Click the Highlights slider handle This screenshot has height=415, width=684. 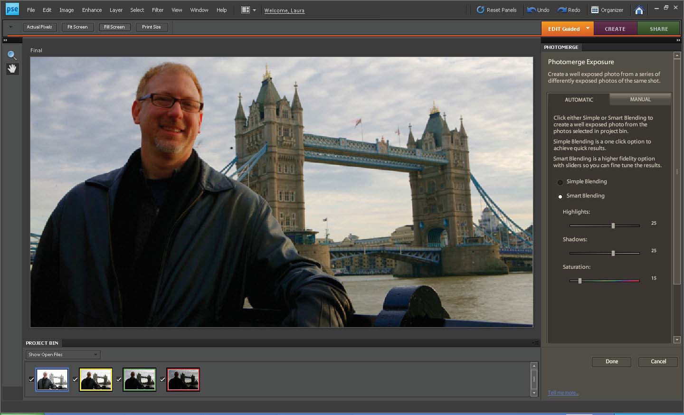pyautogui.click(x=613, y=226)
